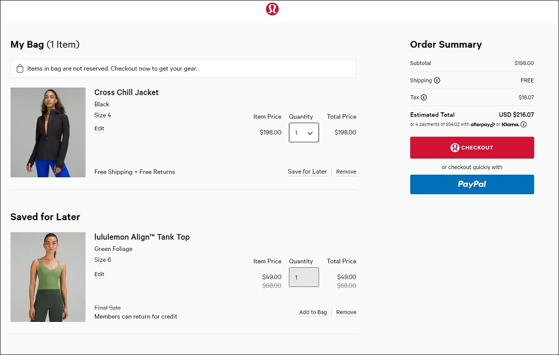The image size is (559, 355).
Task: Open the Cross Chill Jacket product image
Action: tap(48, 132)
